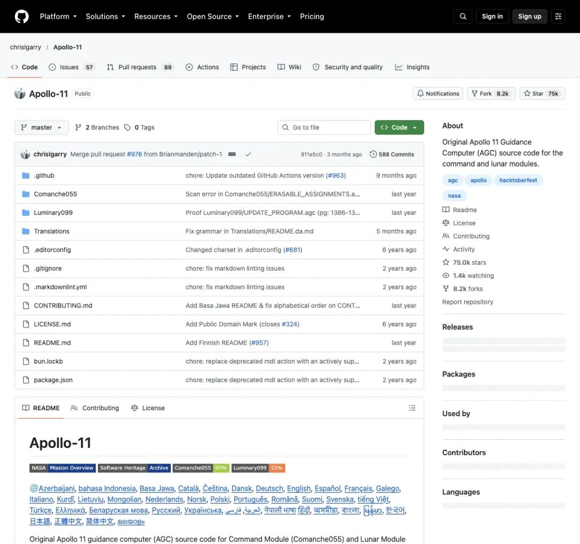580x544 pixels.
Task: Select the README tab in README panel
Action: tap(41, 408)
